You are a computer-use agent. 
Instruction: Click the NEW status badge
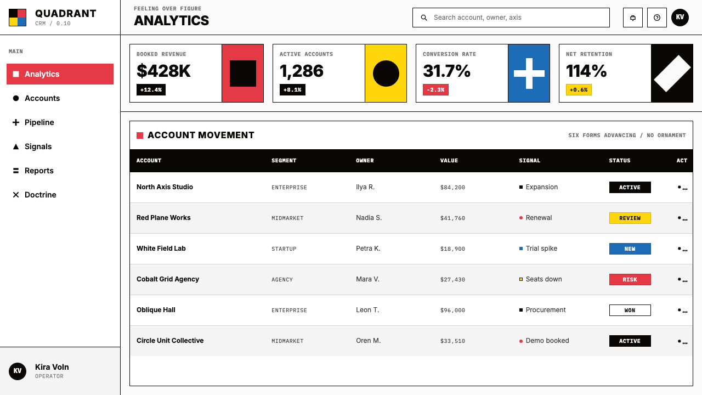630,249
